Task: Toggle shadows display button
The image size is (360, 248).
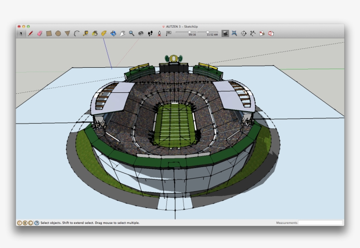Action: click(225, 33)
